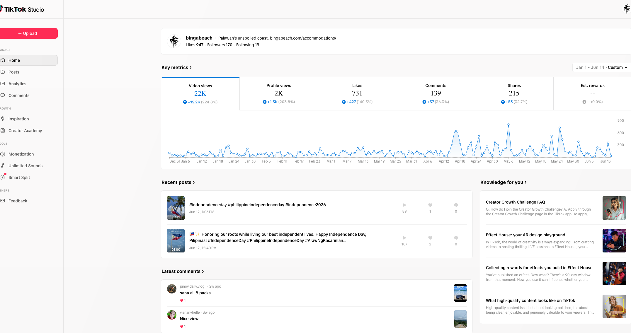631x333 pixels.
Task: Click the TikTok Studio logo
Action: (22, 9)
